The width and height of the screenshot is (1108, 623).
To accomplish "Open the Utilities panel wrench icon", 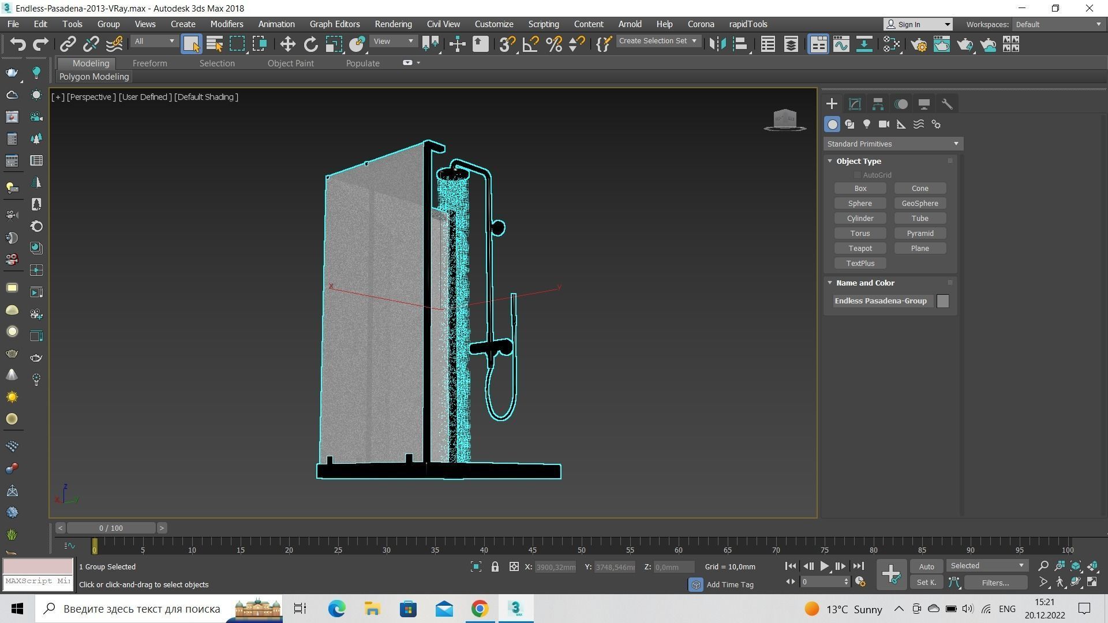I will 947,104.
